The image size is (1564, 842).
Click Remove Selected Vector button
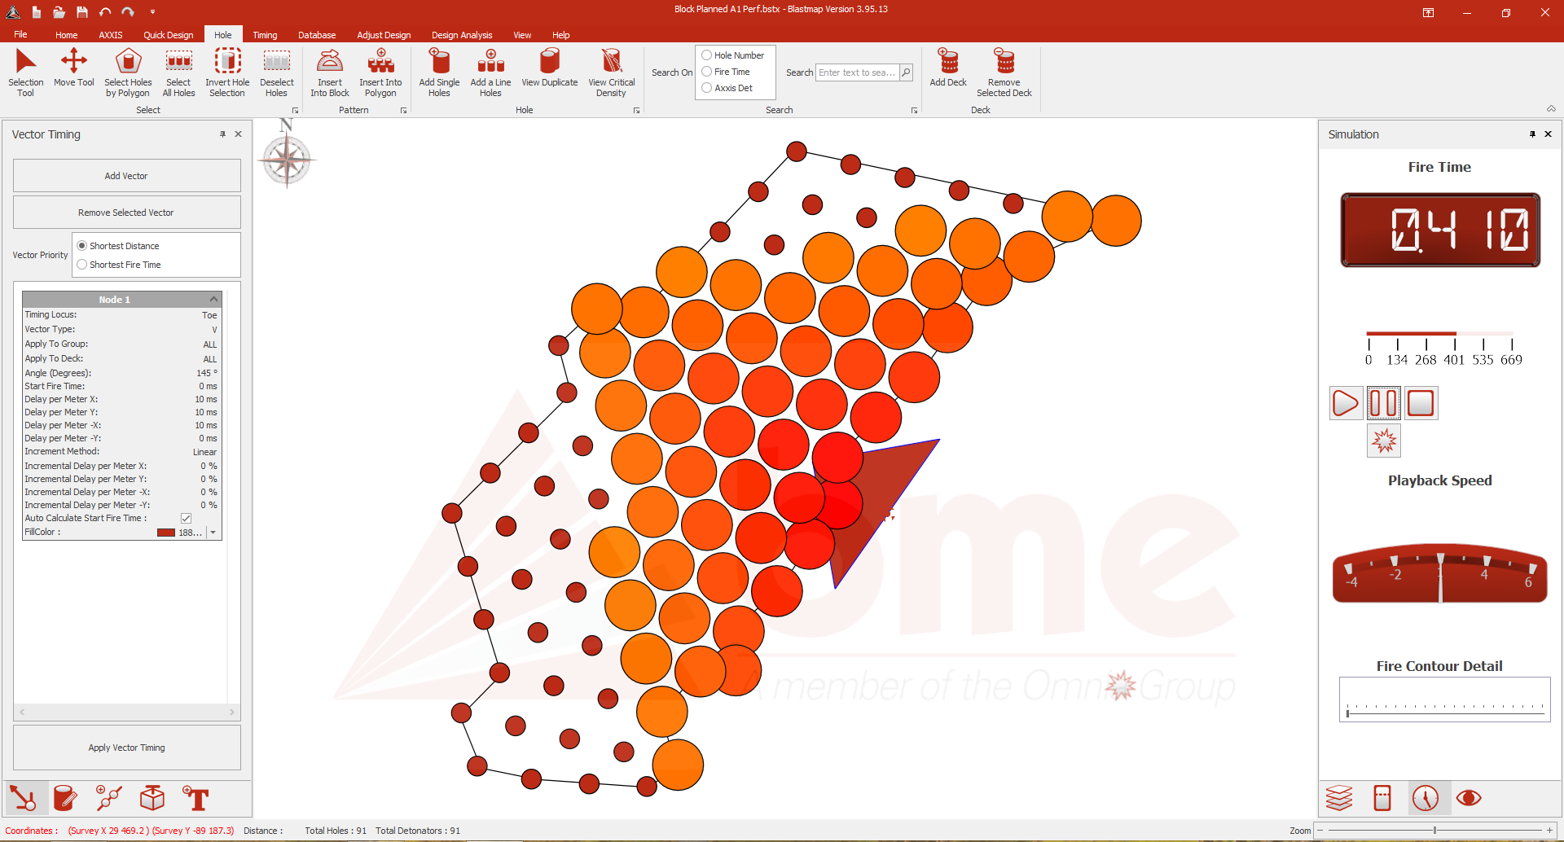(x=126, y=213)
